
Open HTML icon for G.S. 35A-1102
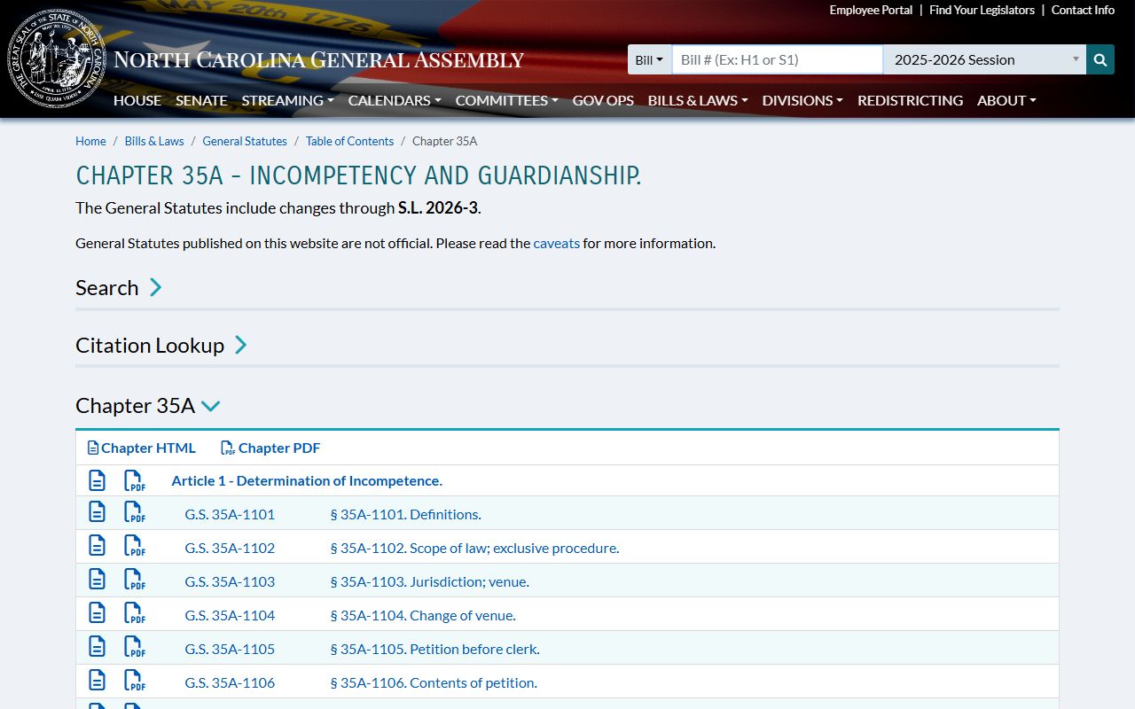[x=97, y=546]
